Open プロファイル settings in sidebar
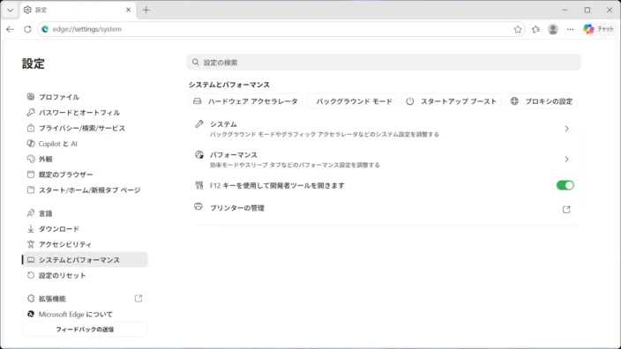 pyautogui.click(x=85, y=97)
